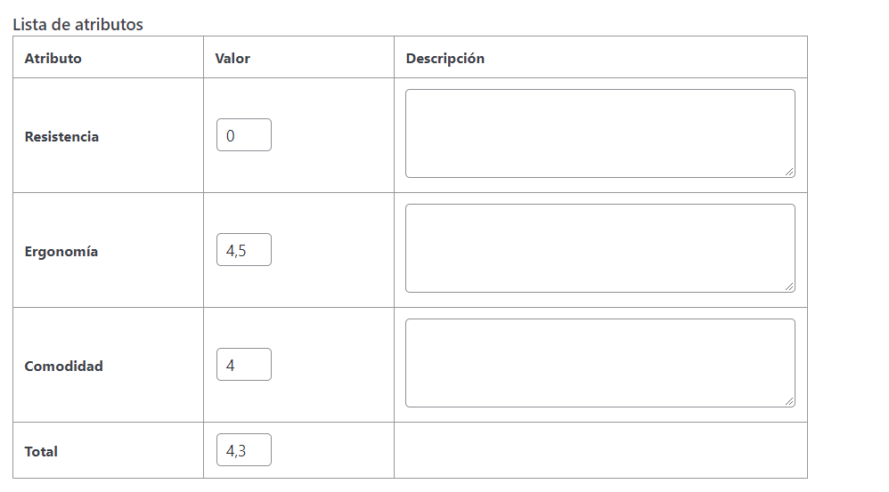Click the Comodidad row label
Viewport: 889px width, 492px height.
(63, 367)
